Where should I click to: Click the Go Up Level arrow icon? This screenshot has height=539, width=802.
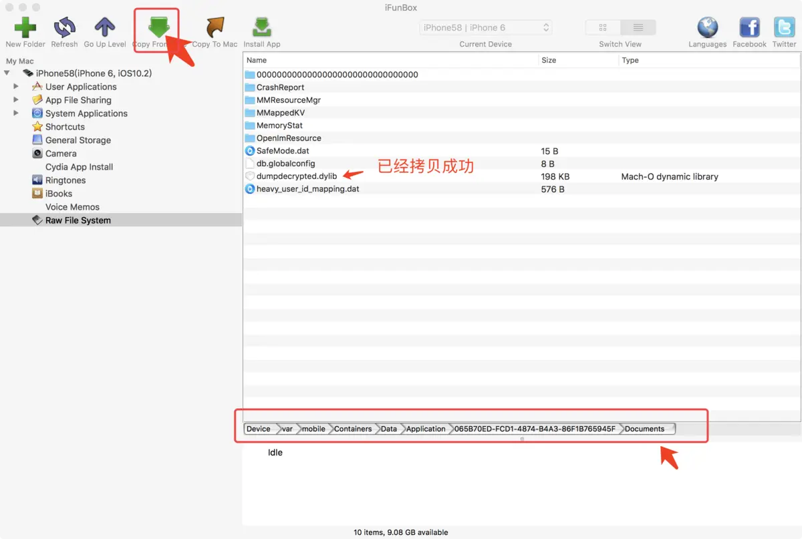(105, 27)
